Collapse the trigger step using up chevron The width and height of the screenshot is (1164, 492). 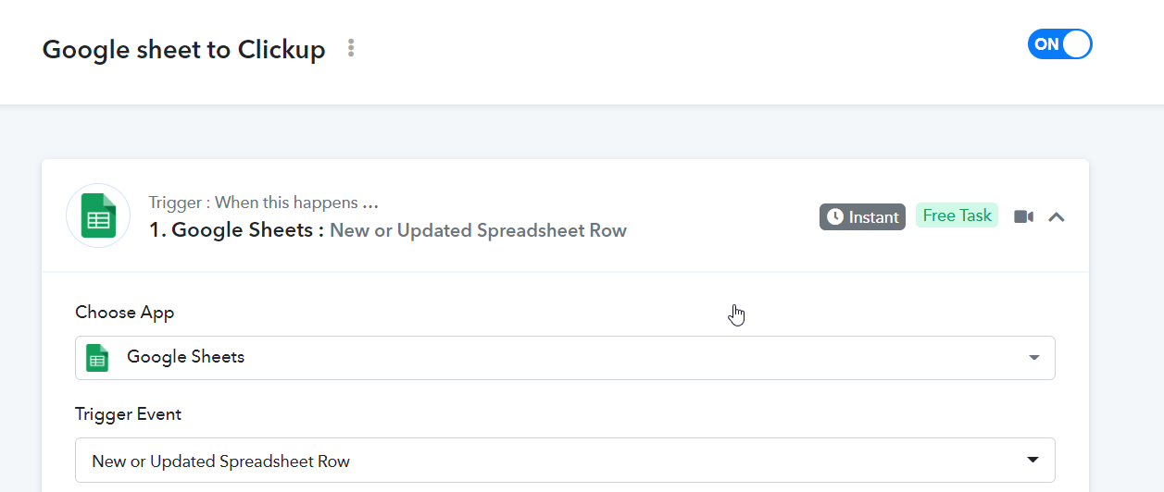1057,216
